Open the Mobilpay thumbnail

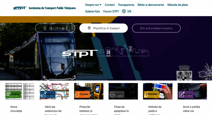[x=158, y=91]
